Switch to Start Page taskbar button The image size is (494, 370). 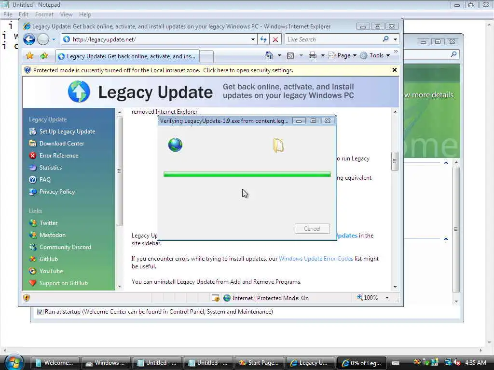pyautogui.click(x=259, y=363)
